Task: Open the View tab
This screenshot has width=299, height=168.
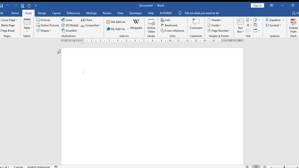Action: coord(121,13)
